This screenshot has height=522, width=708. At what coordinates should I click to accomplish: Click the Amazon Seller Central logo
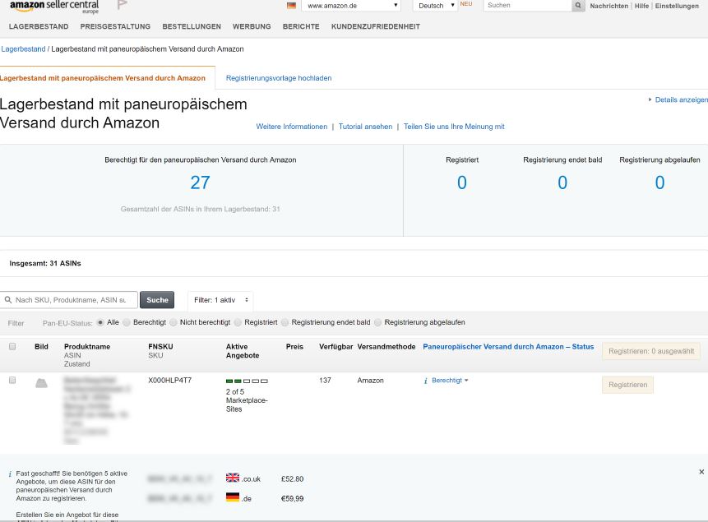tap(54, 7)
